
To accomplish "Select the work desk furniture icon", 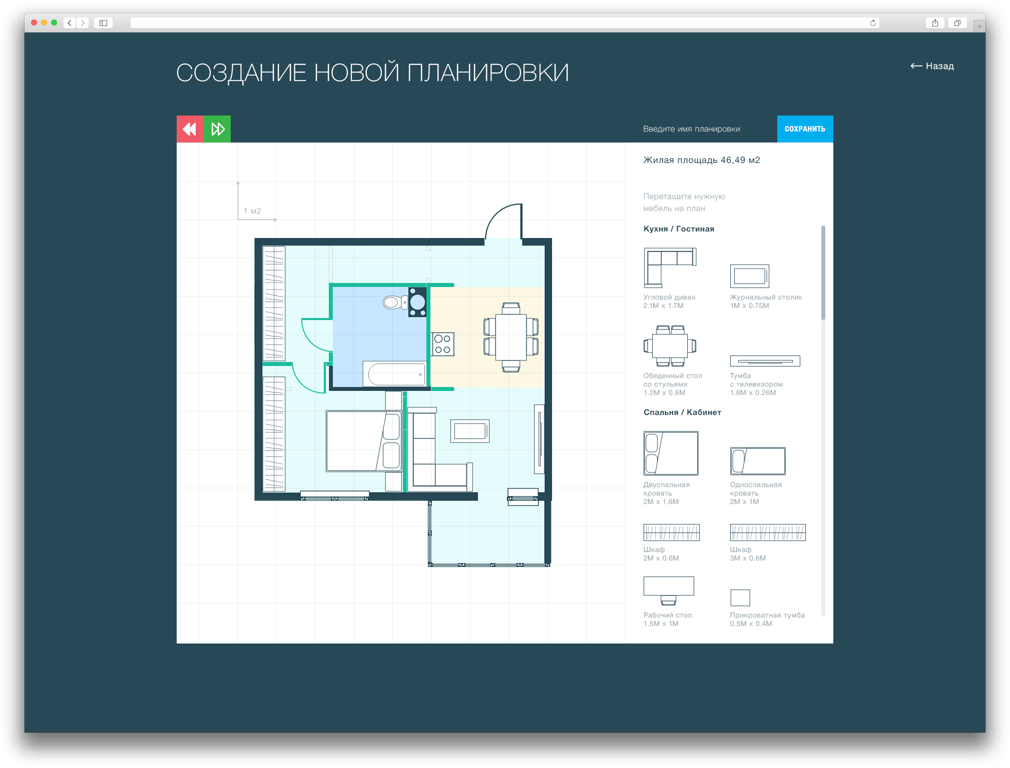I will [x=669, y=590].
